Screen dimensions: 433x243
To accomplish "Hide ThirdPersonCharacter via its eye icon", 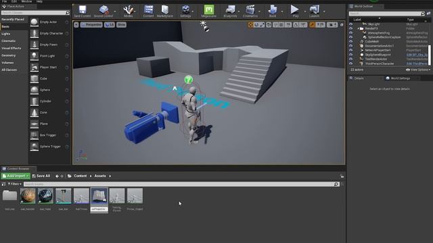I will (350, 63).
